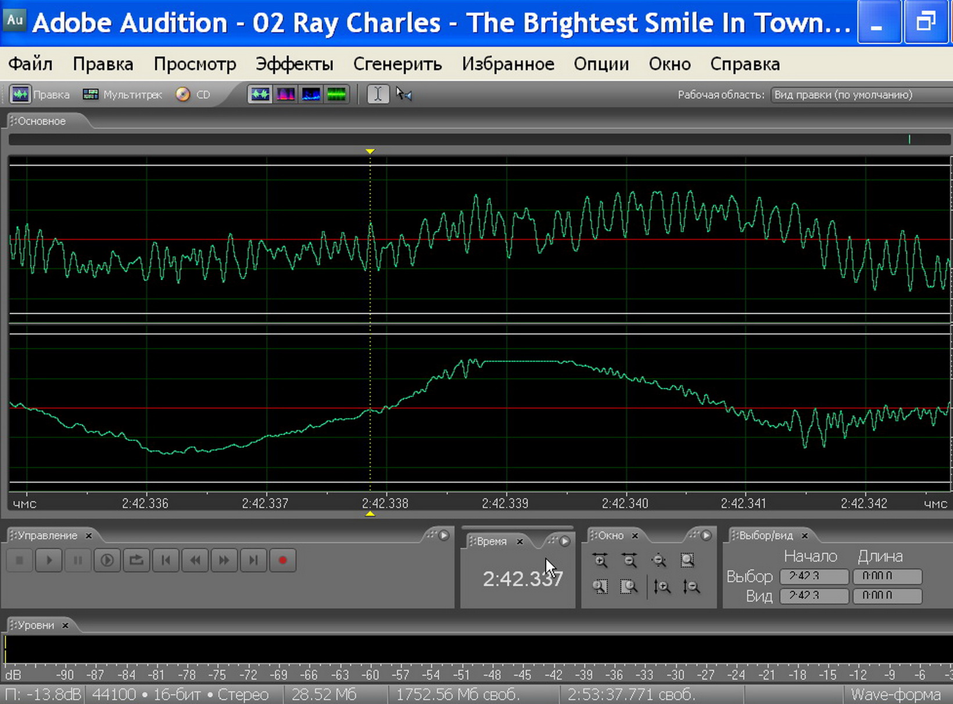
Task: Click the 28.52 Мб status entry
Action: (x=324, y=695)
